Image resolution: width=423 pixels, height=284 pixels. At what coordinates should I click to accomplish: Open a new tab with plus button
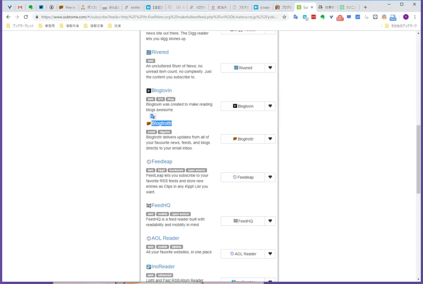[365, 7]
